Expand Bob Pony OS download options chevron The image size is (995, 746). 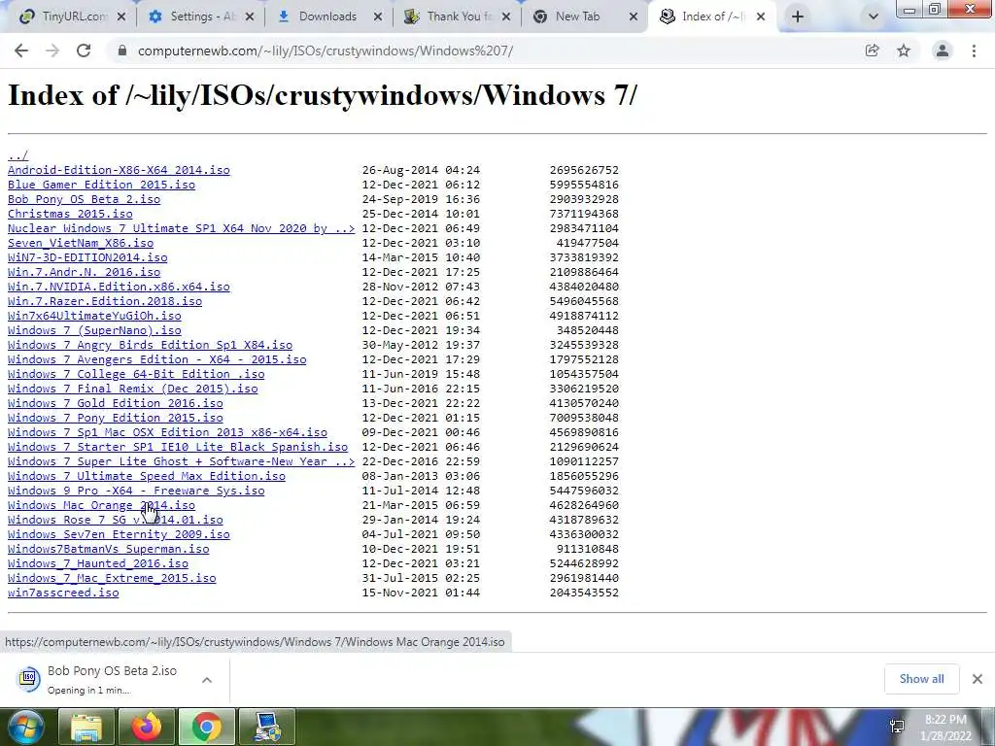[207, 679]
